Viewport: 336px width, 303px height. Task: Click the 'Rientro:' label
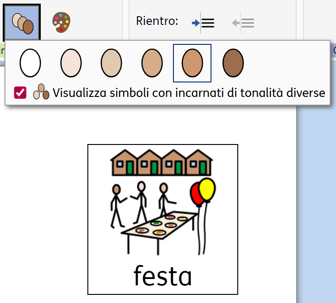tap(157, 21)
